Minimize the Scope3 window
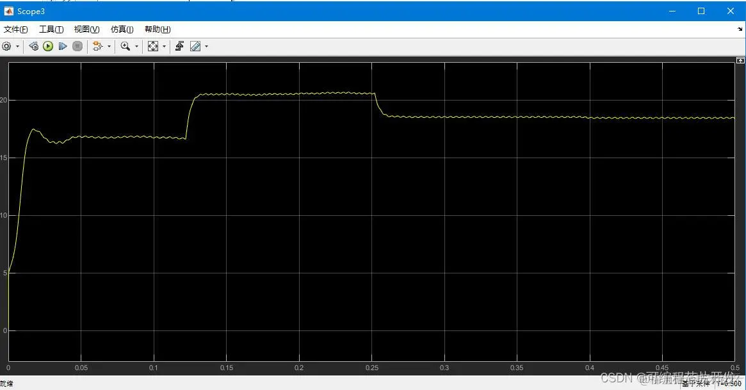 [x=672, y=11]
